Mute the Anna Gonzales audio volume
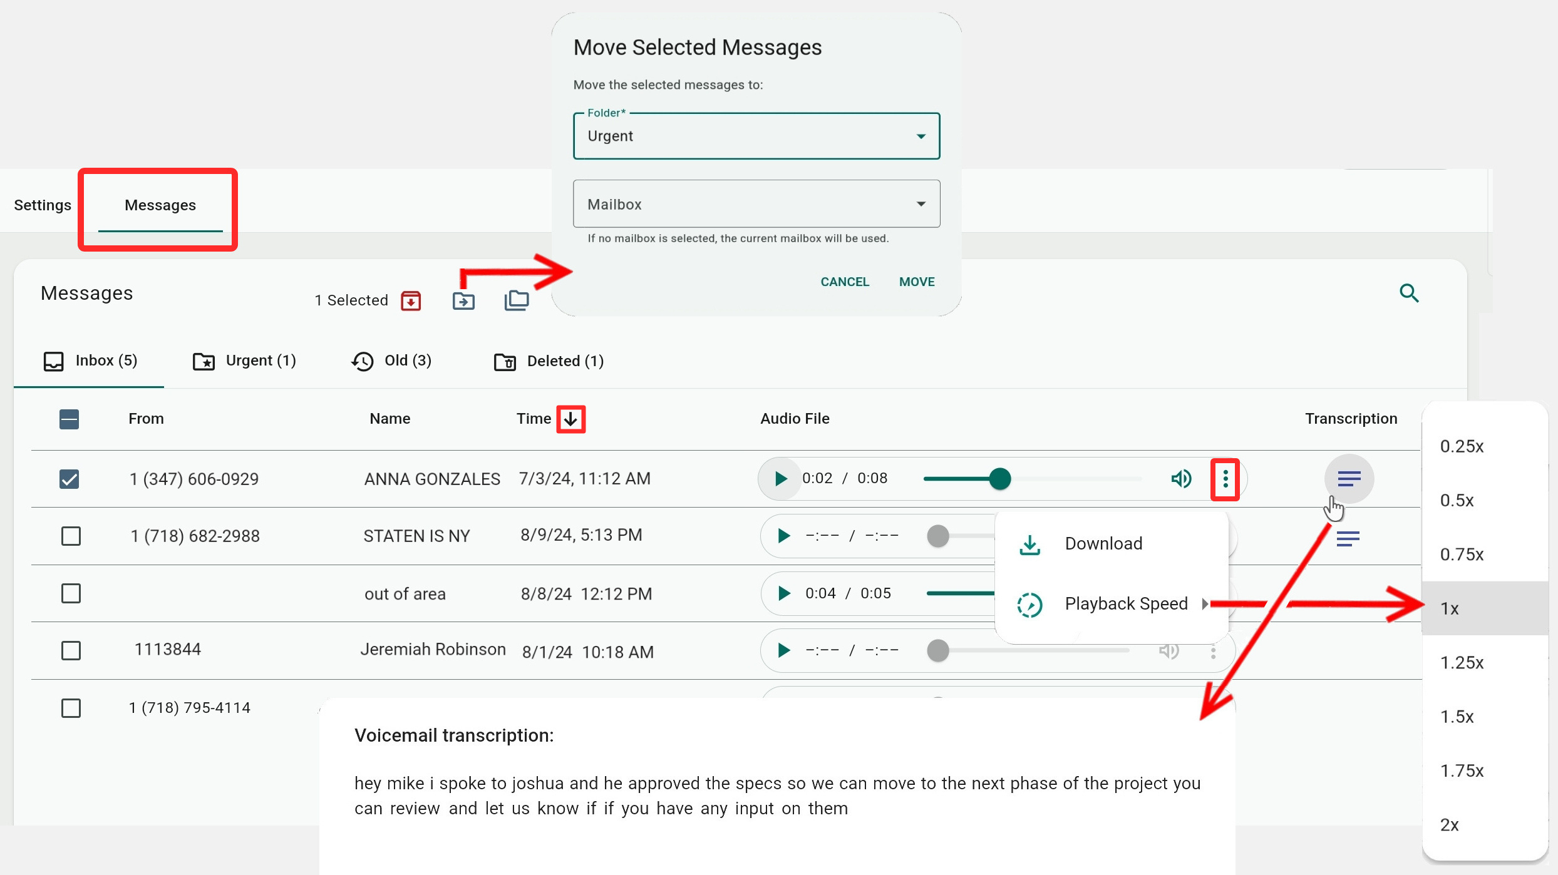 (x=1181, y=479)
